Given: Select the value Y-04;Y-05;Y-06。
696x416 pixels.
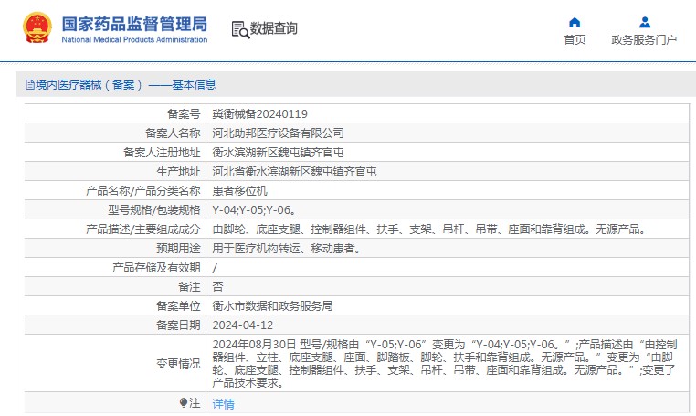Looking at the screenshot, I should pyautogui.click(x=255, y=209).
